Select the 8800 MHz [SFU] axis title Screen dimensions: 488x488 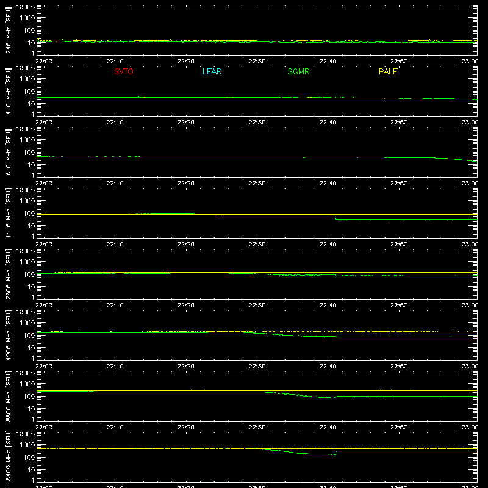click(8, 396)
